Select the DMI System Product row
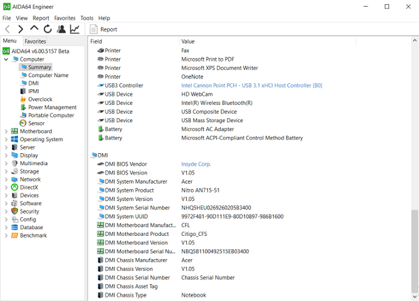 tap(158, 190)
